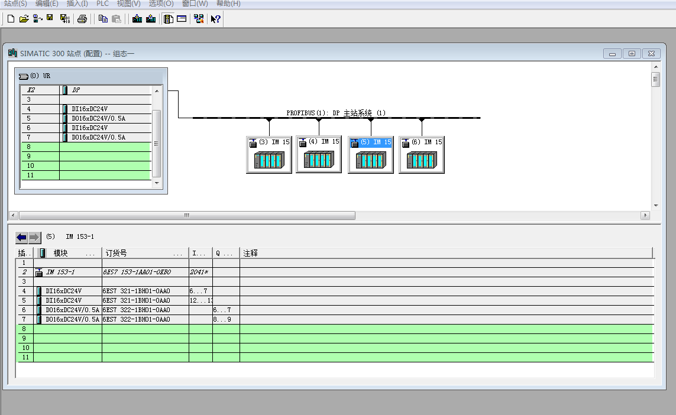Select slot 6 DO16xDC24V/0.5A in detail table
This screenshot has width=676, height=415.
(x=335, y=310)
